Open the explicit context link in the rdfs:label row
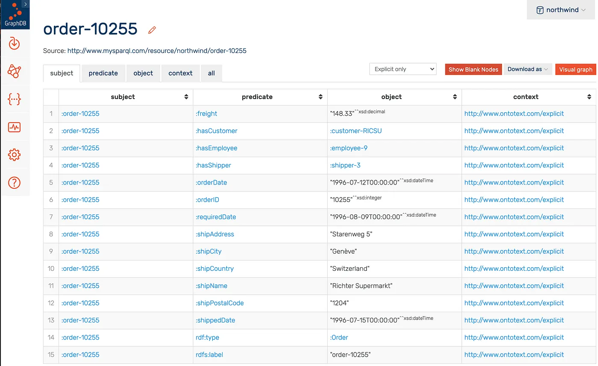 click(514, 354)
